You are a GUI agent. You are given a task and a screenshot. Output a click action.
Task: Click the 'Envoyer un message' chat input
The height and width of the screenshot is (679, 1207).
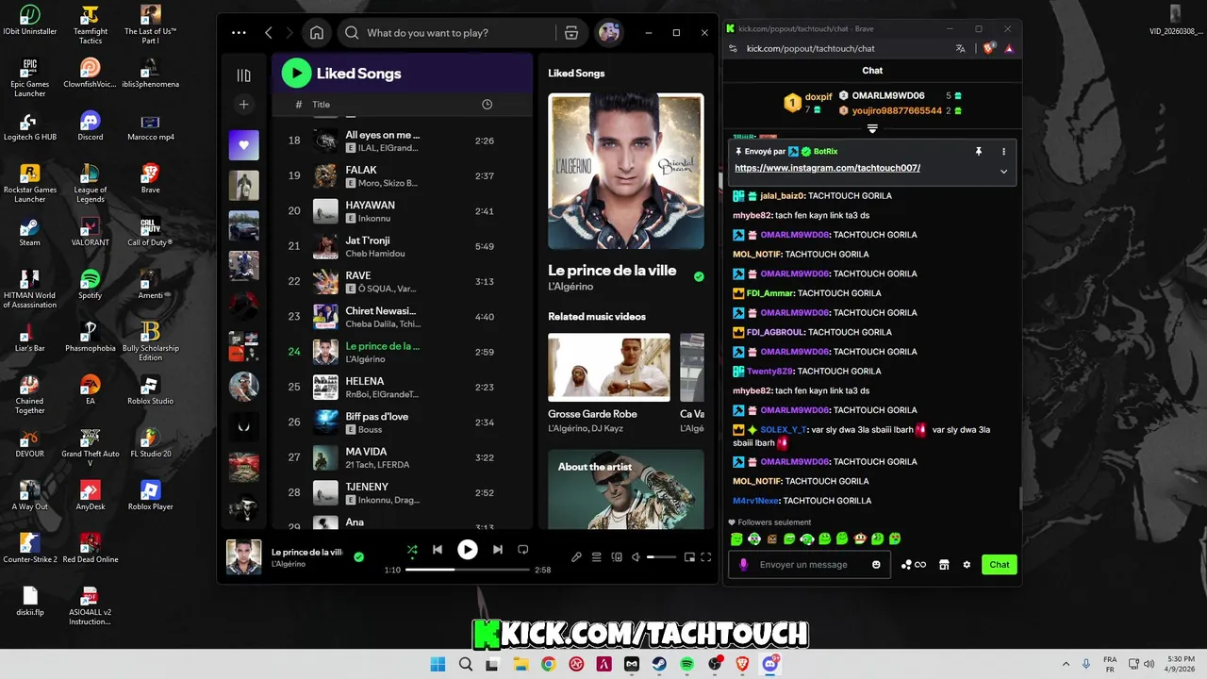click(809, 565)
